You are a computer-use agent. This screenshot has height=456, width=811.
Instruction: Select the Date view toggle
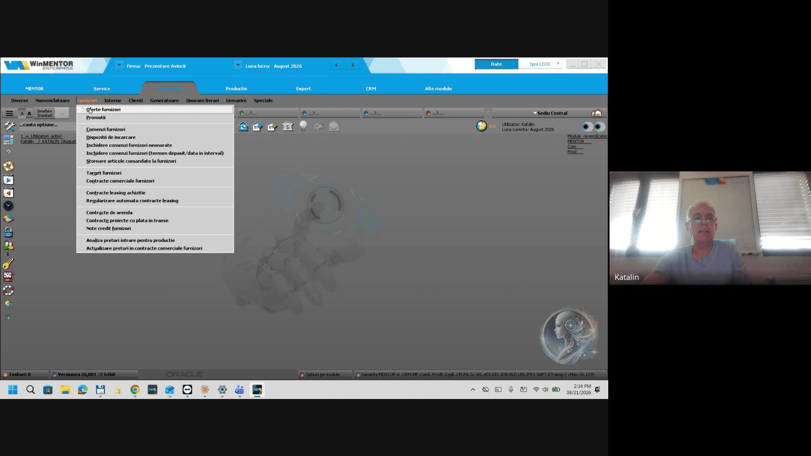coord(496,64)
